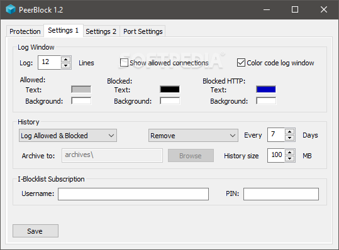Screen dimensions: 339x250
Task: Pick the Allowed text color swatch
Action: point(81,89)
